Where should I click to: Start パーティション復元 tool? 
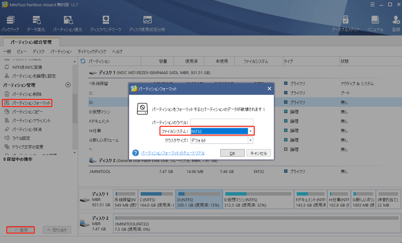point(68,24)
